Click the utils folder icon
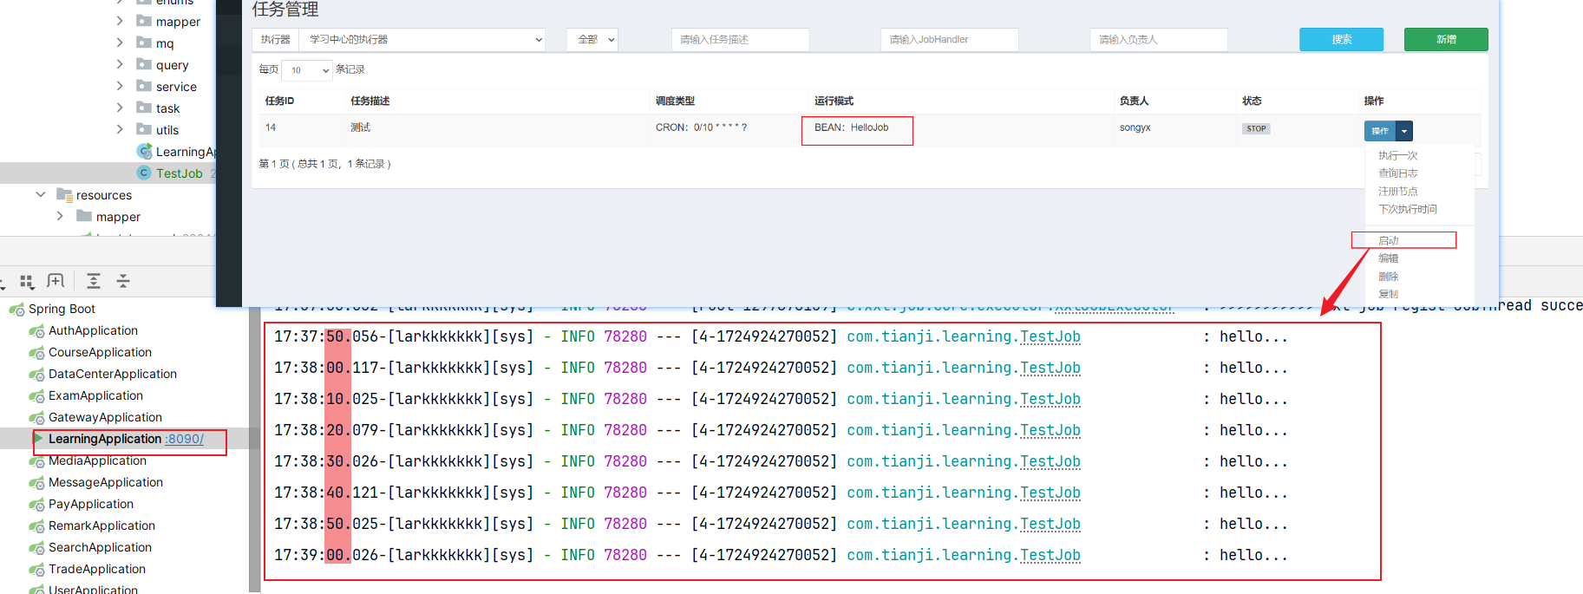 [144, 129]
